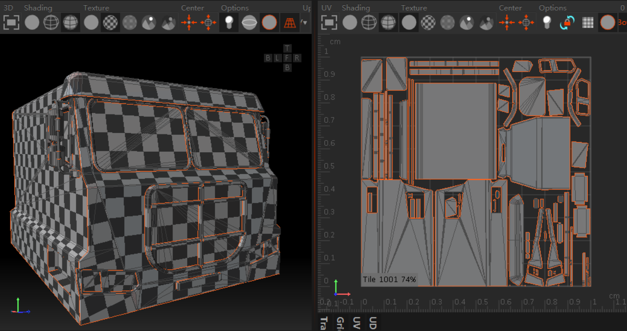The width and height of the screenshot is (627, 331).
Task: Click the center-on-sphere icon in the UV toolbar
Action: (526, 23)
